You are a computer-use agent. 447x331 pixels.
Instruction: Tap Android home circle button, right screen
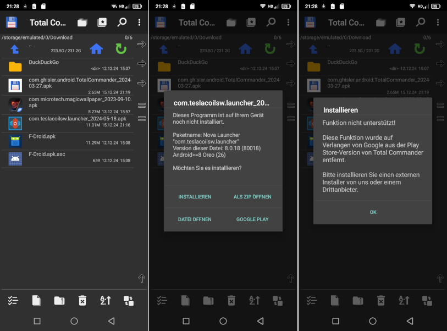[x=373, y=321]
